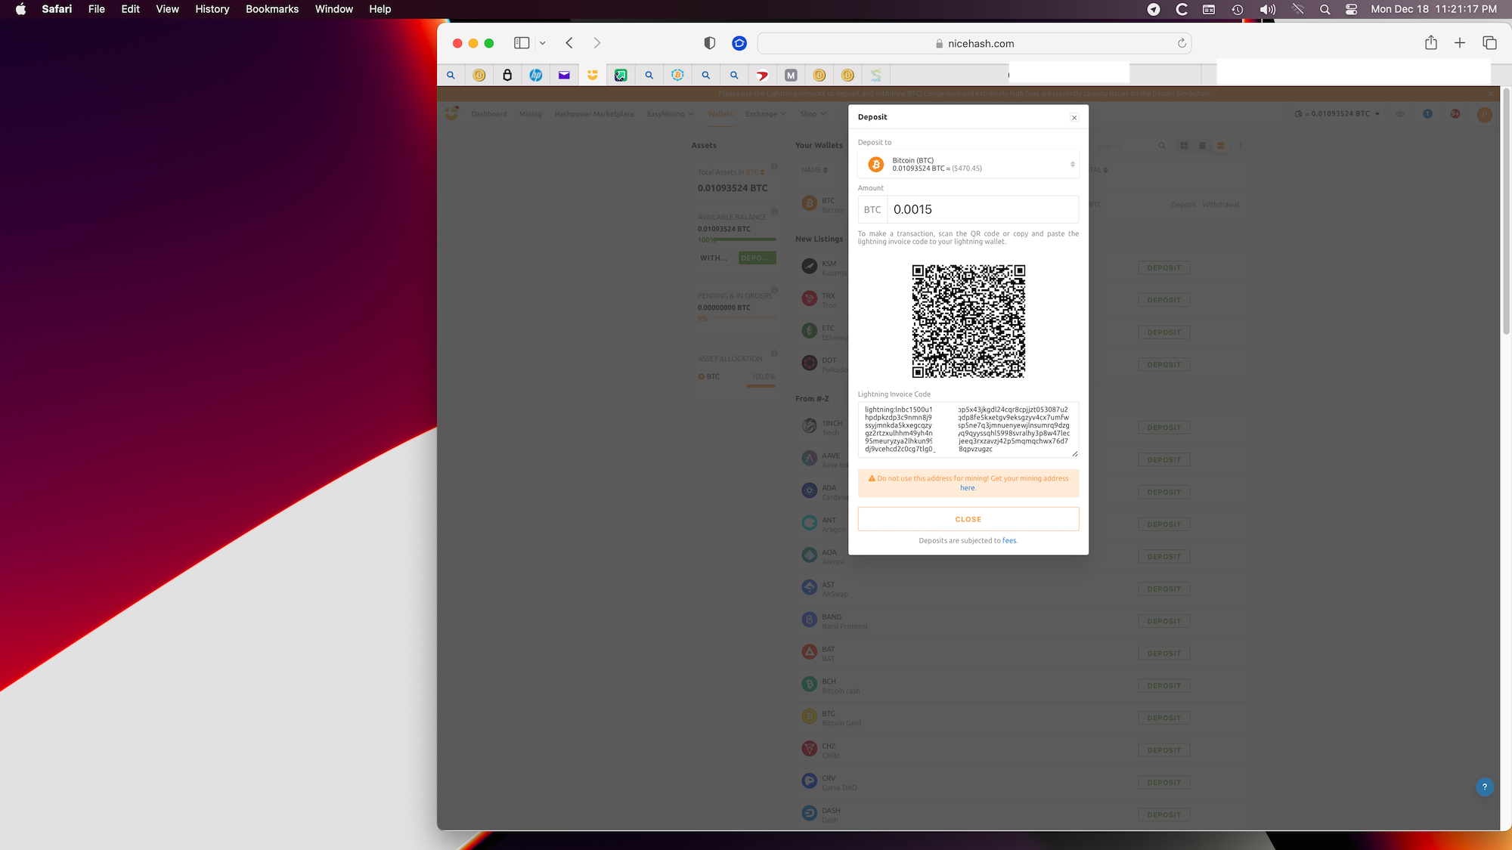Switch to the black padlock tab
This screenshot has width=1512, height=850.
tap(507, 75)
